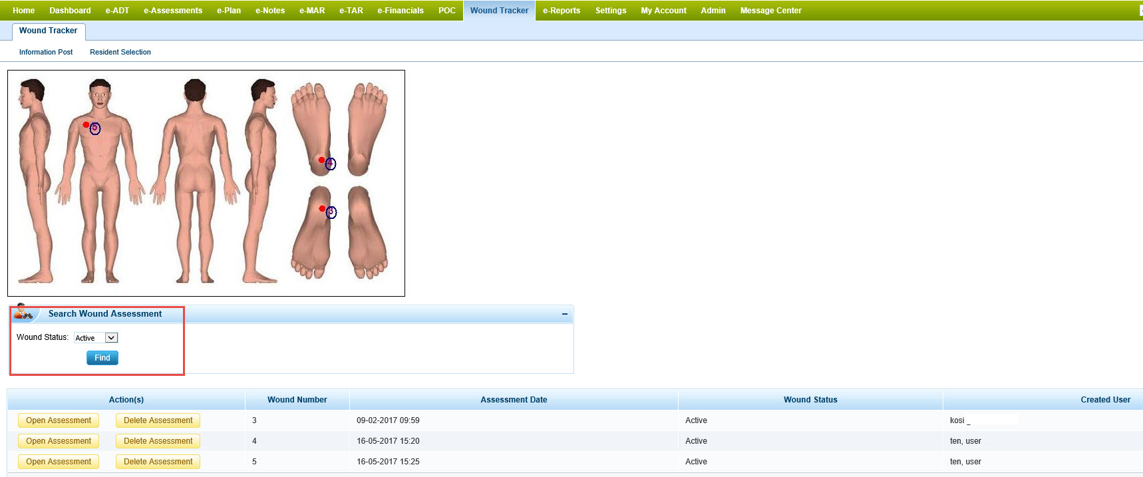Click wound marker 5 on chest
1143x477 pixels.
pos(94,128)
